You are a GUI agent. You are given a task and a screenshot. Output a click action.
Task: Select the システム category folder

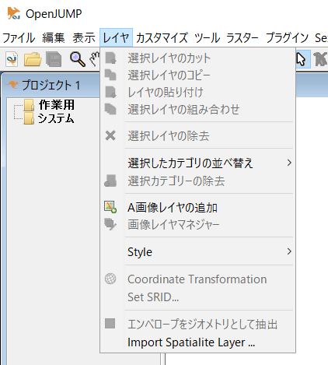tap(56, 118)
